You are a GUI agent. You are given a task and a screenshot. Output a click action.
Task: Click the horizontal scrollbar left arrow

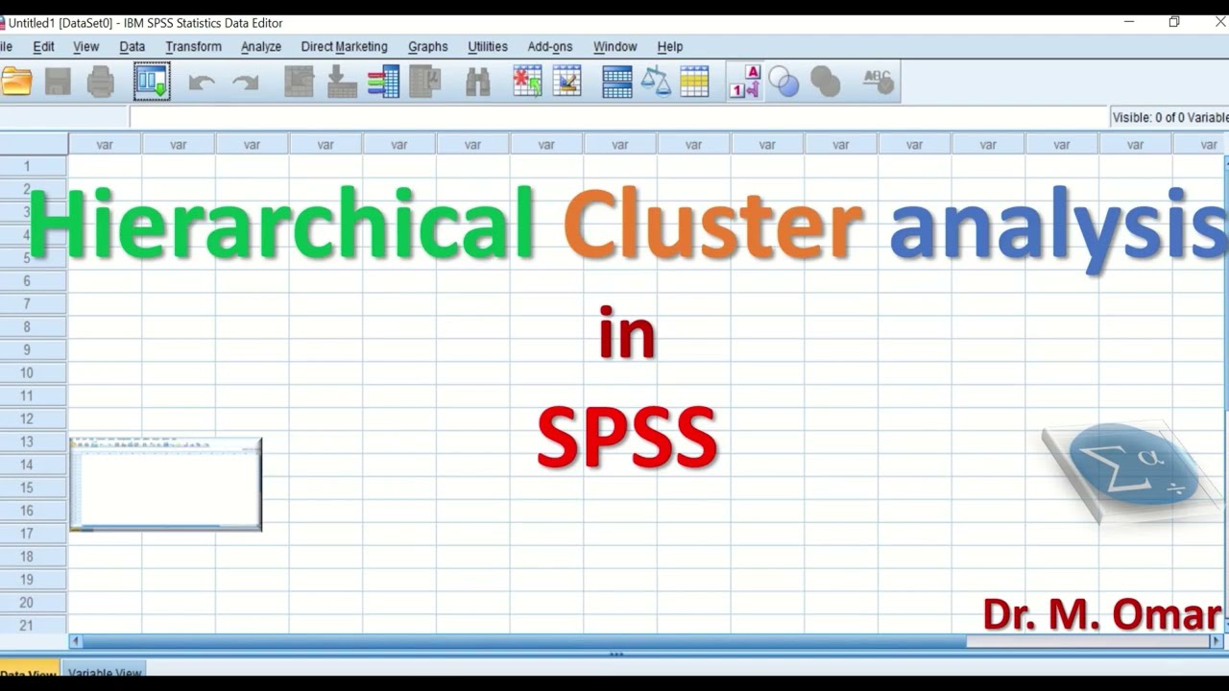click(x=76, y=641)
